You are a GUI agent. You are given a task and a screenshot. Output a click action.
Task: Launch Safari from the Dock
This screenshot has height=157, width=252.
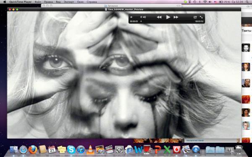(x=24, y=150)
